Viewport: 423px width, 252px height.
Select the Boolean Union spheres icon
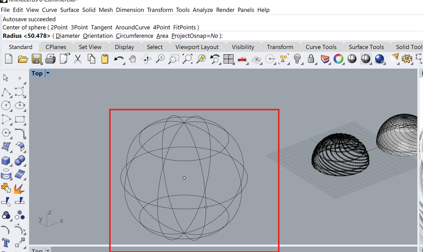pyautogui.click(x=20, y=160)
